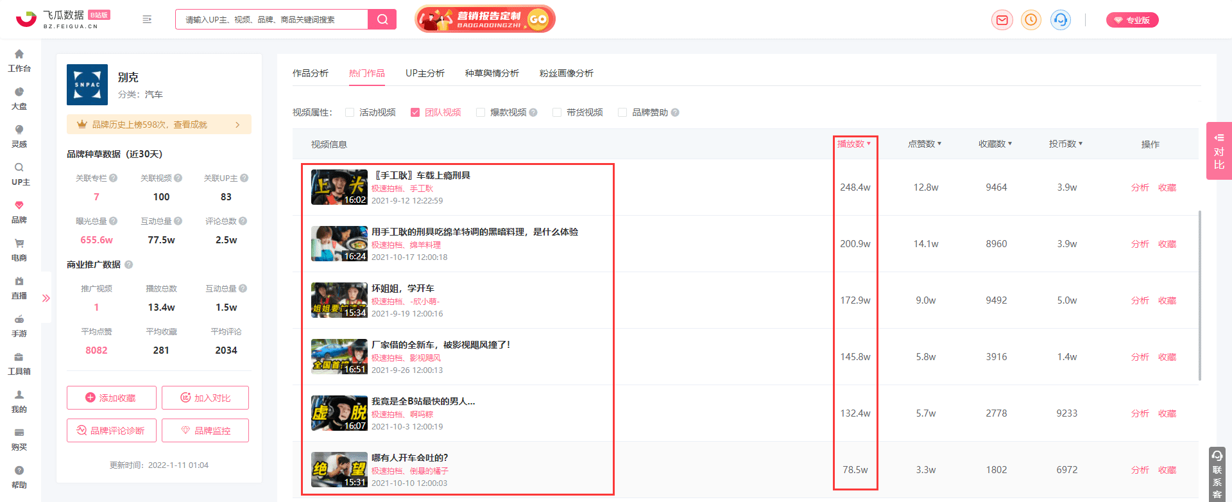Image resolution: width=1232 pixels, height=502 pixels.
Task: Open 极速拍档 uploader link under 厂家借的全新车
Action: pyautogui.click(x=386, y=358)
